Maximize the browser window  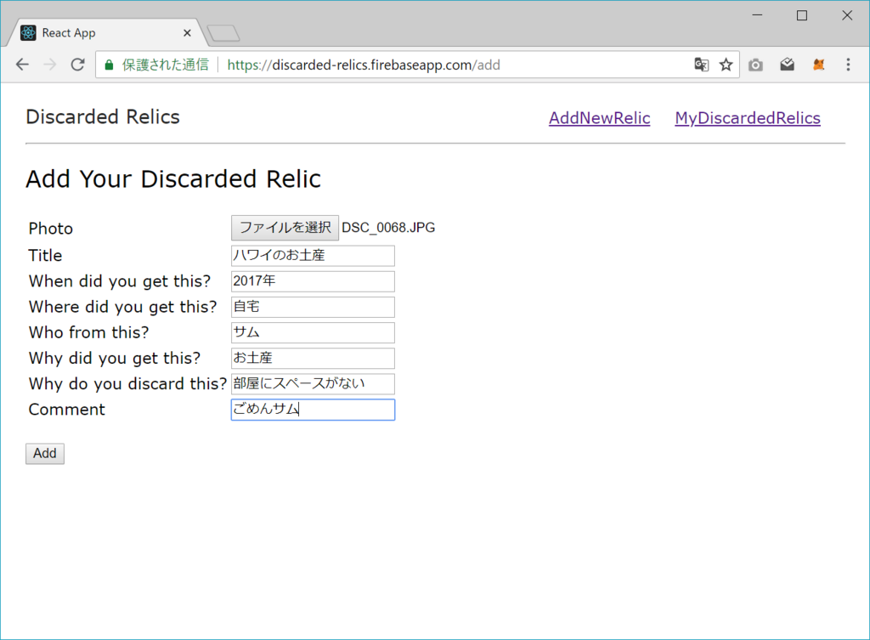(x=802, y=15)
